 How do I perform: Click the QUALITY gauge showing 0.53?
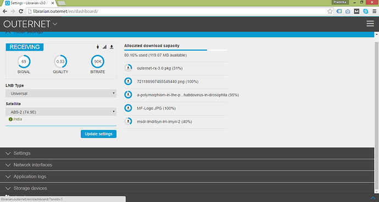point(60,62)
